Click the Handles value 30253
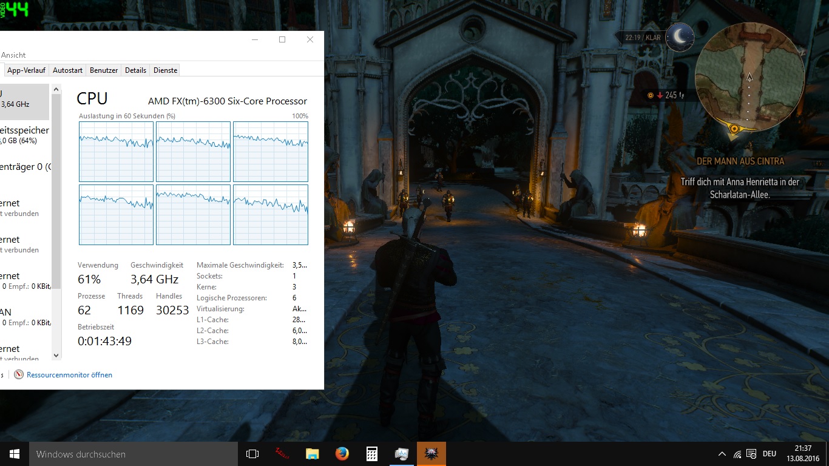 [x=172, y=310]
